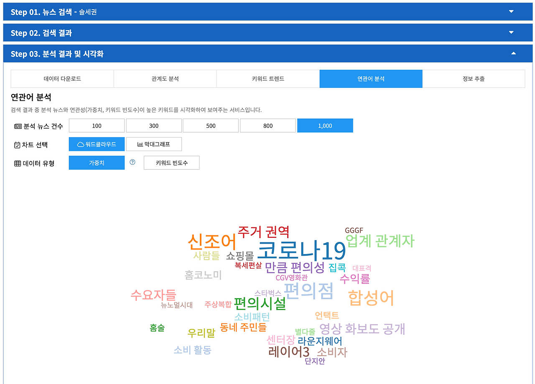535x384 pixels.
Task: Keep 가중치 data type selected
Action: click(x=97, y=162)
